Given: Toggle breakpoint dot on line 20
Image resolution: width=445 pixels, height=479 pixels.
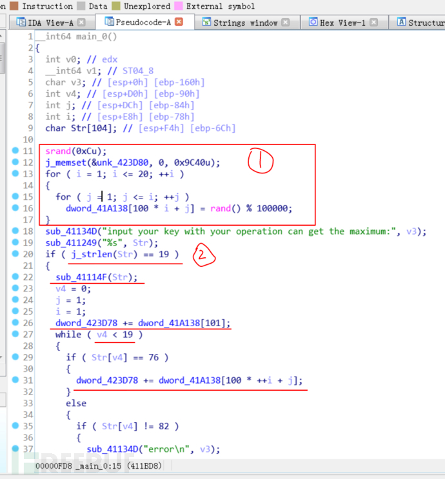Looking at the screenshot, I should (15, 255).
